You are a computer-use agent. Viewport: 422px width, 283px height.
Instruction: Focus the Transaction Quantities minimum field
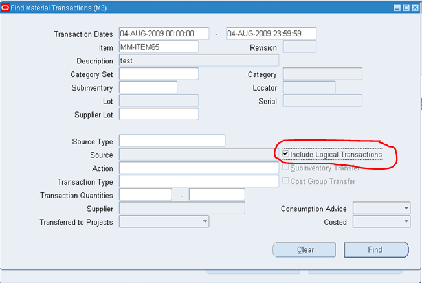146,194
